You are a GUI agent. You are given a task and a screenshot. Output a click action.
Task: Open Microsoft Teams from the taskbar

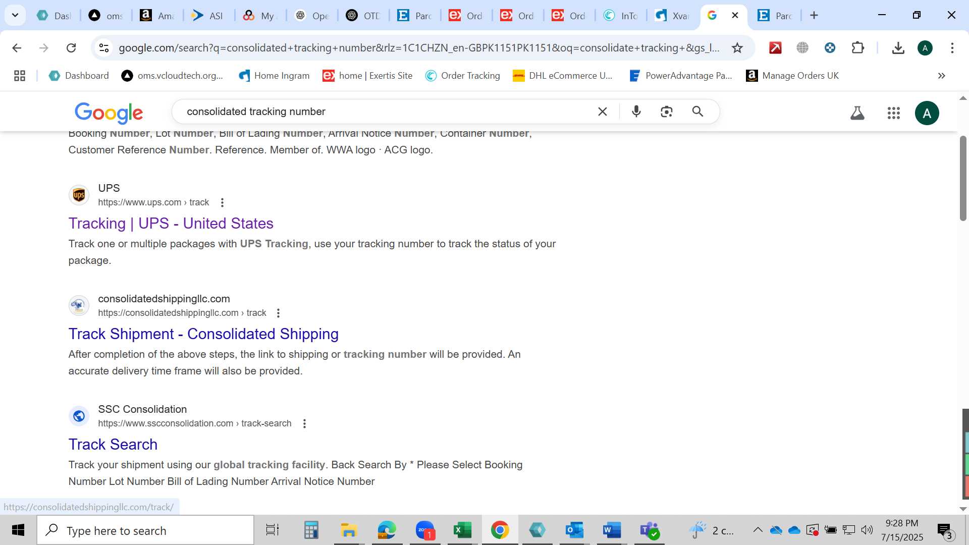[649, 530]
